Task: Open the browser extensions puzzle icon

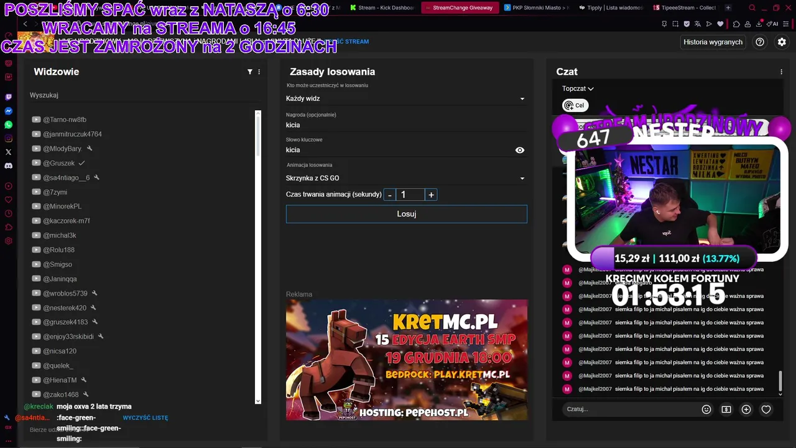Action: [736, 24]
